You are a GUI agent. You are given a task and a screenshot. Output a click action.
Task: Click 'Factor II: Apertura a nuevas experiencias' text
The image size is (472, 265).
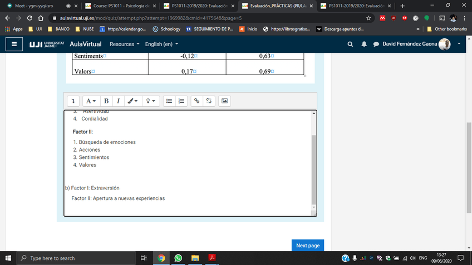point(118,198)
